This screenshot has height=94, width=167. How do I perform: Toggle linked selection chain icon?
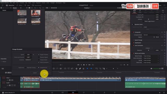pyautogui.click(x=80, y=68)
